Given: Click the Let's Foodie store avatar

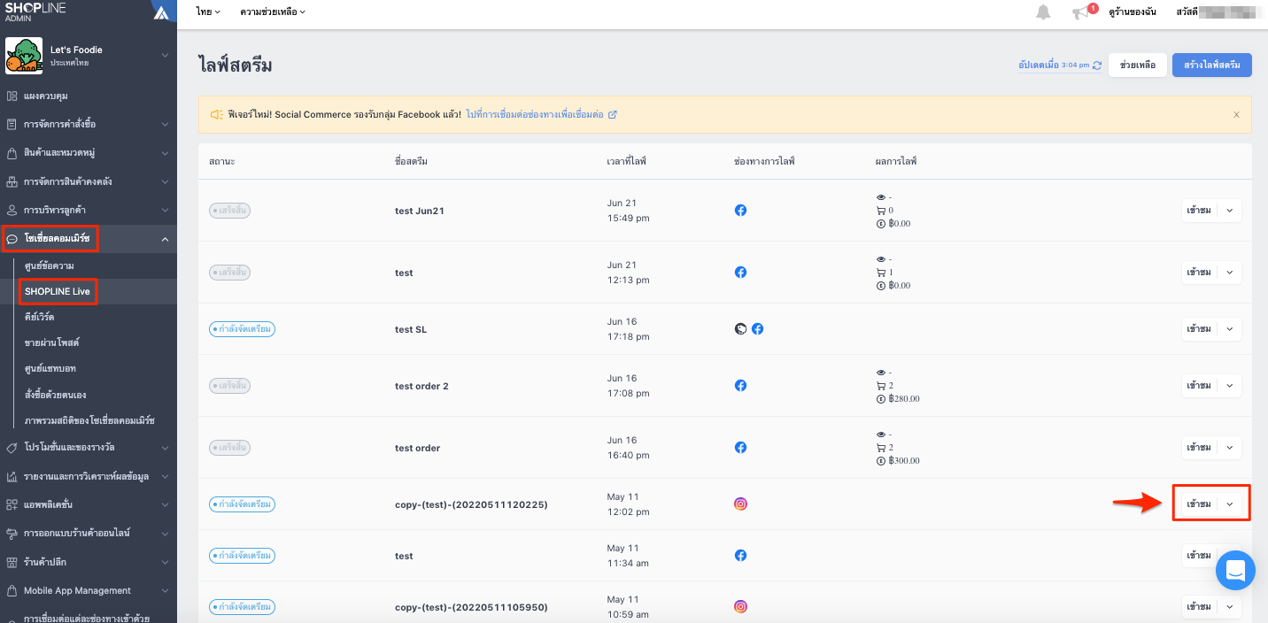Looking at the screenshot, I should pos(24,56).
